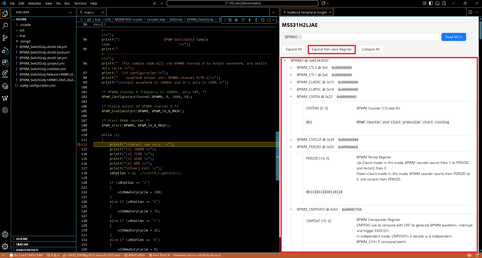
Task: Click Step Out in debug toolbar
Action: pyautogui.click(x=256, y=20)
